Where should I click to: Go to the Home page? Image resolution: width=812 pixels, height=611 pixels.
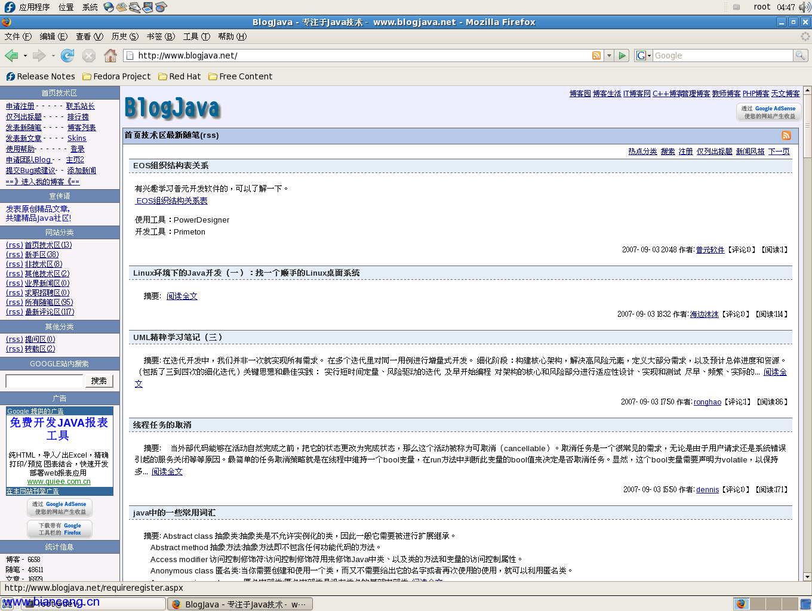[x=110, y=55]
